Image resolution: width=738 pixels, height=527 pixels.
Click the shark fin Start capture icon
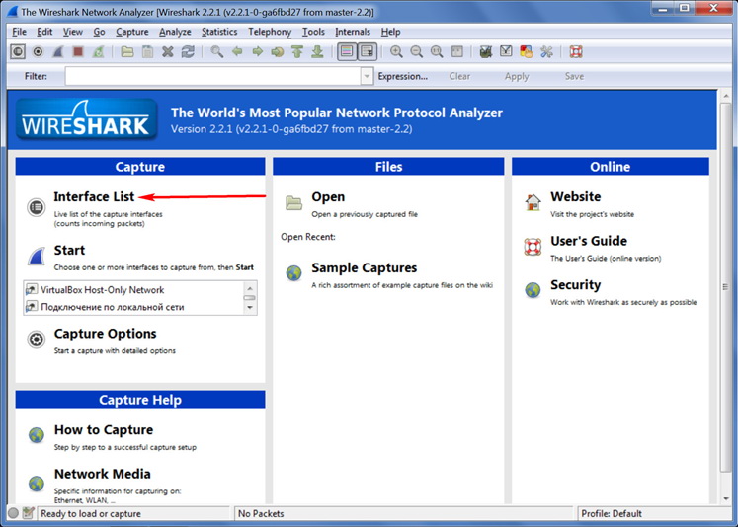[36, 259]
